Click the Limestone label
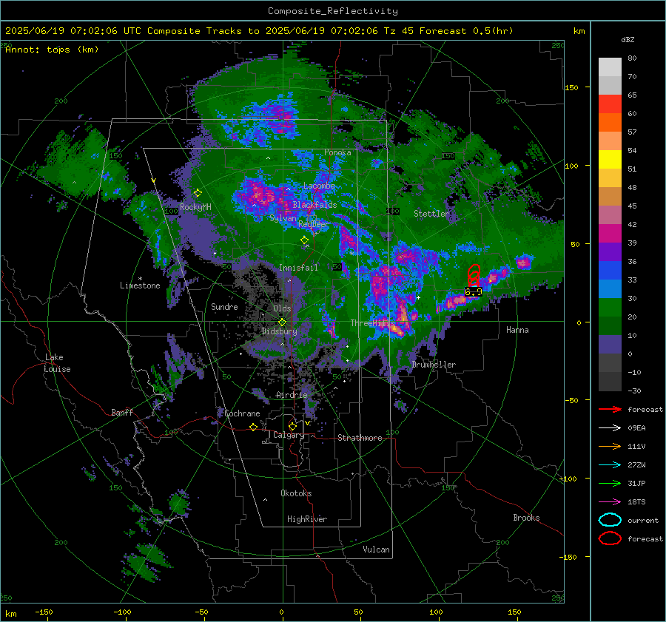666x622 pixels. pyautogui.click(x=140, y=285)
